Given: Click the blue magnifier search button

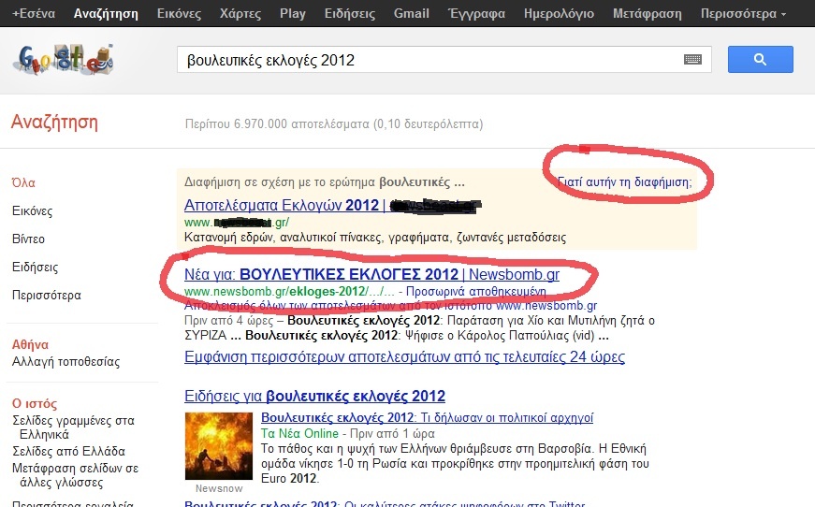Looking at the screenshot, I should (x=760, y=60).
